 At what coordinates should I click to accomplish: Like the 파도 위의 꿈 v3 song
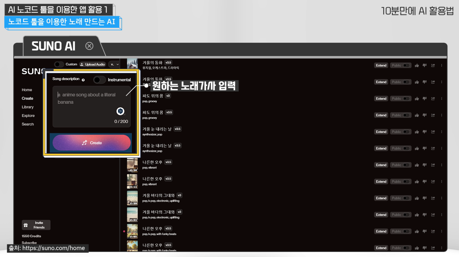point(417,99)
